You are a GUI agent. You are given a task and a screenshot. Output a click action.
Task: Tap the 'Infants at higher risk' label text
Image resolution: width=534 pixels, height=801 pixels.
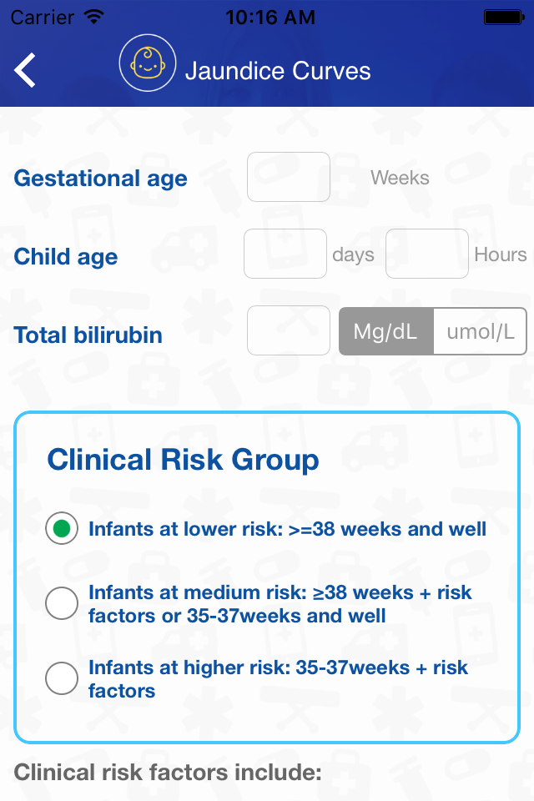tap(278, 679)
